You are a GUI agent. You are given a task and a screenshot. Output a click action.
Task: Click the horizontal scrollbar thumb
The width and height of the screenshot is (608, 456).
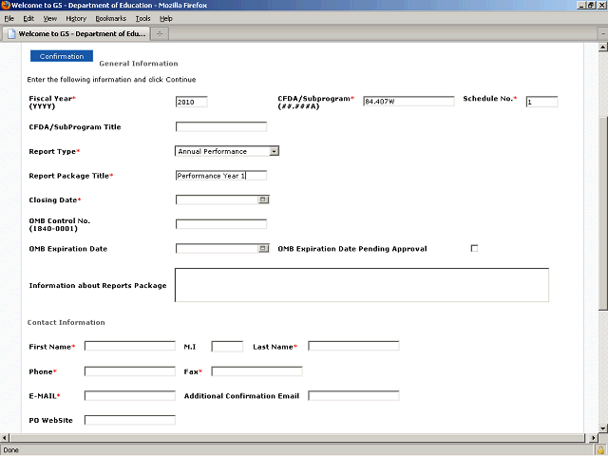tap(297, 438)
